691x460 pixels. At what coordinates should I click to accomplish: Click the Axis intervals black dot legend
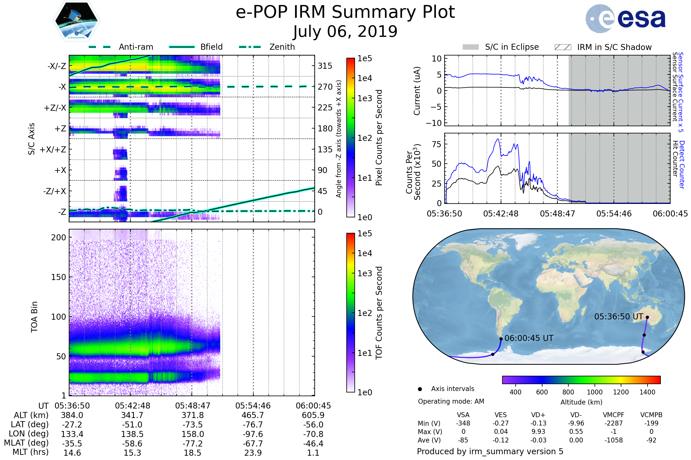coord(420,389)
